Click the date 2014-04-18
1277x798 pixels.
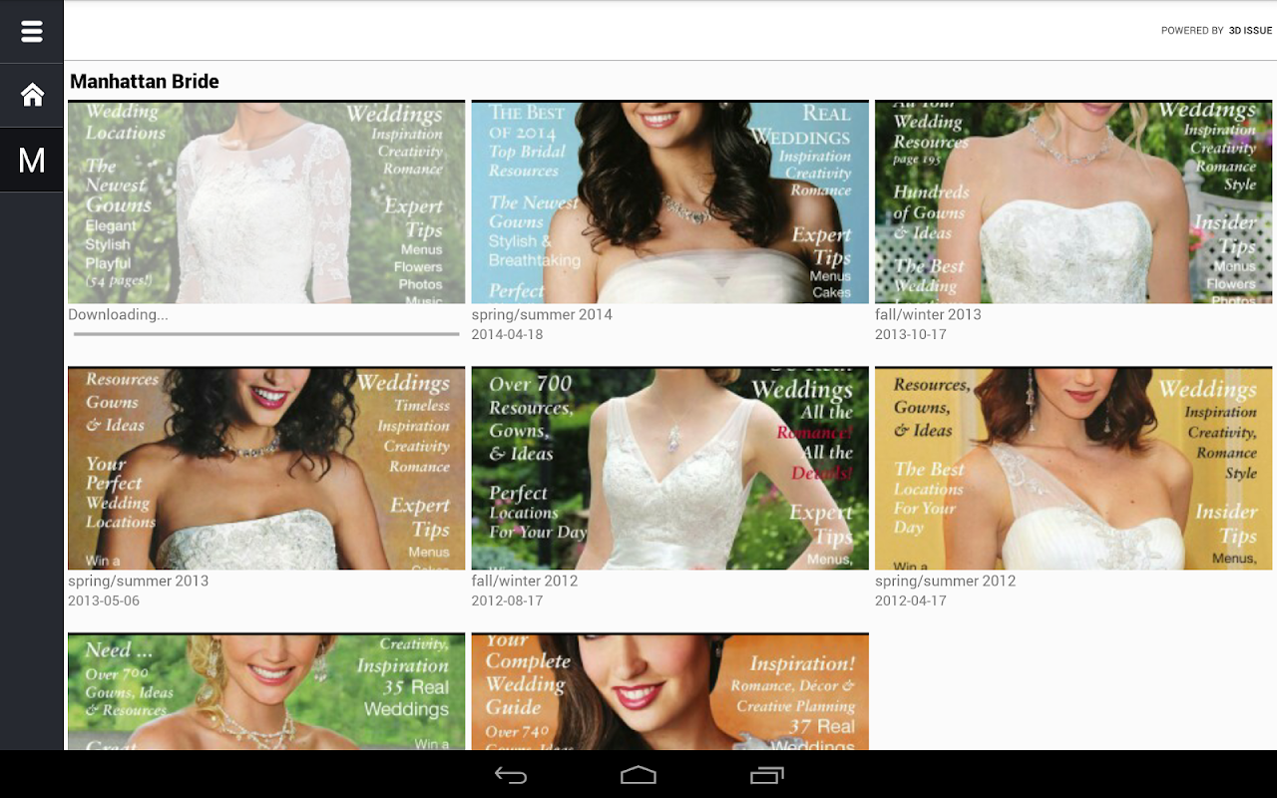[508, 335]
